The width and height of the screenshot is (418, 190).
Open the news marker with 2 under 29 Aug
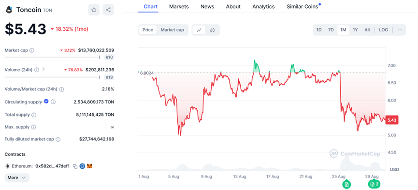click(375, 184)
